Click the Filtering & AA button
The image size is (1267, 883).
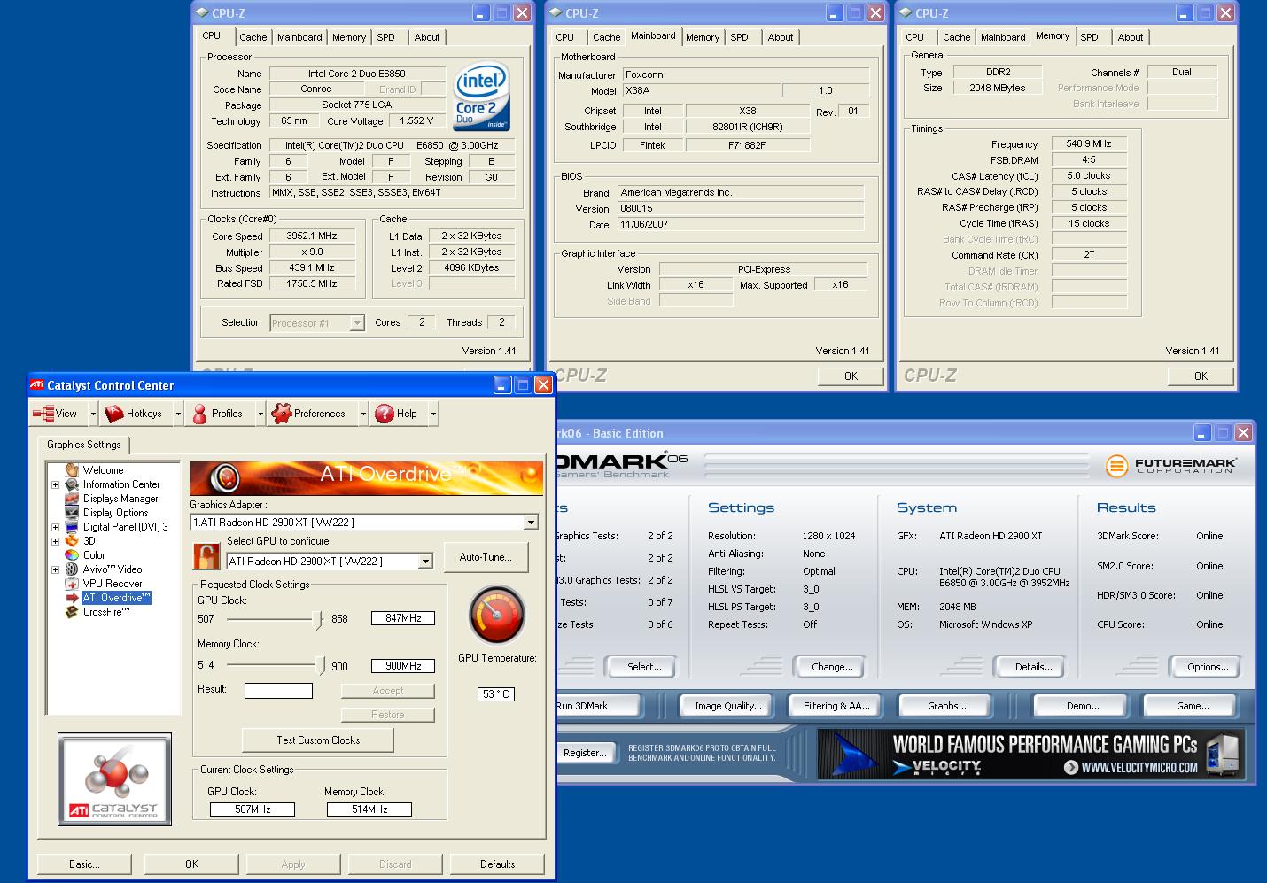836,706
